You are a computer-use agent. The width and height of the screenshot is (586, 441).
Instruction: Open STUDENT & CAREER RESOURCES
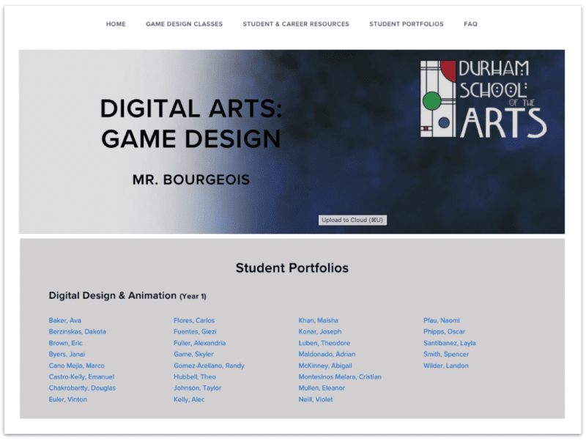click(296, 23)
